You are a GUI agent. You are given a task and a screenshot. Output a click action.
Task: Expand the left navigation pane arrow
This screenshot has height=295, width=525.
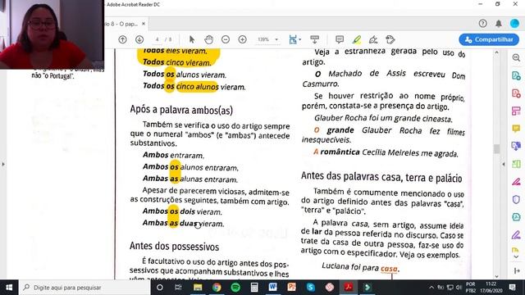(x=3, y=164)
